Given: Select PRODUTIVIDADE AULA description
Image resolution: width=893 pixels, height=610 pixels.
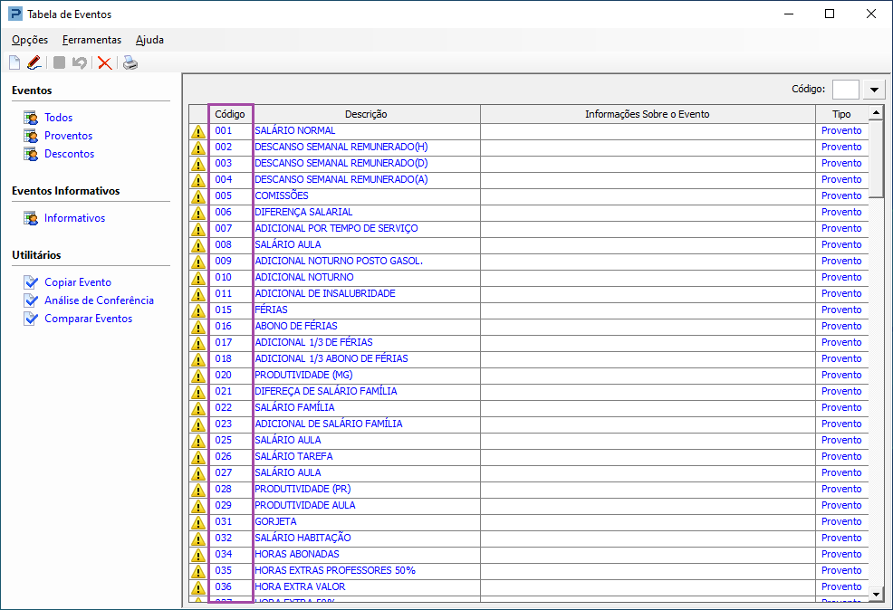Looking at the screenshot, I should tap(304, 506).
